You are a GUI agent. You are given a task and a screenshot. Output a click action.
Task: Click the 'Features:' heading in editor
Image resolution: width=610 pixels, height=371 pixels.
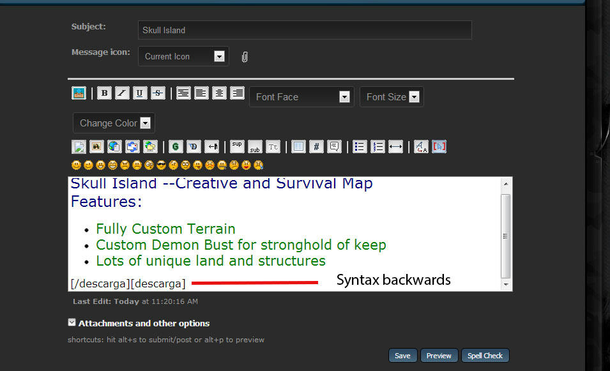(x=106, y=202)
